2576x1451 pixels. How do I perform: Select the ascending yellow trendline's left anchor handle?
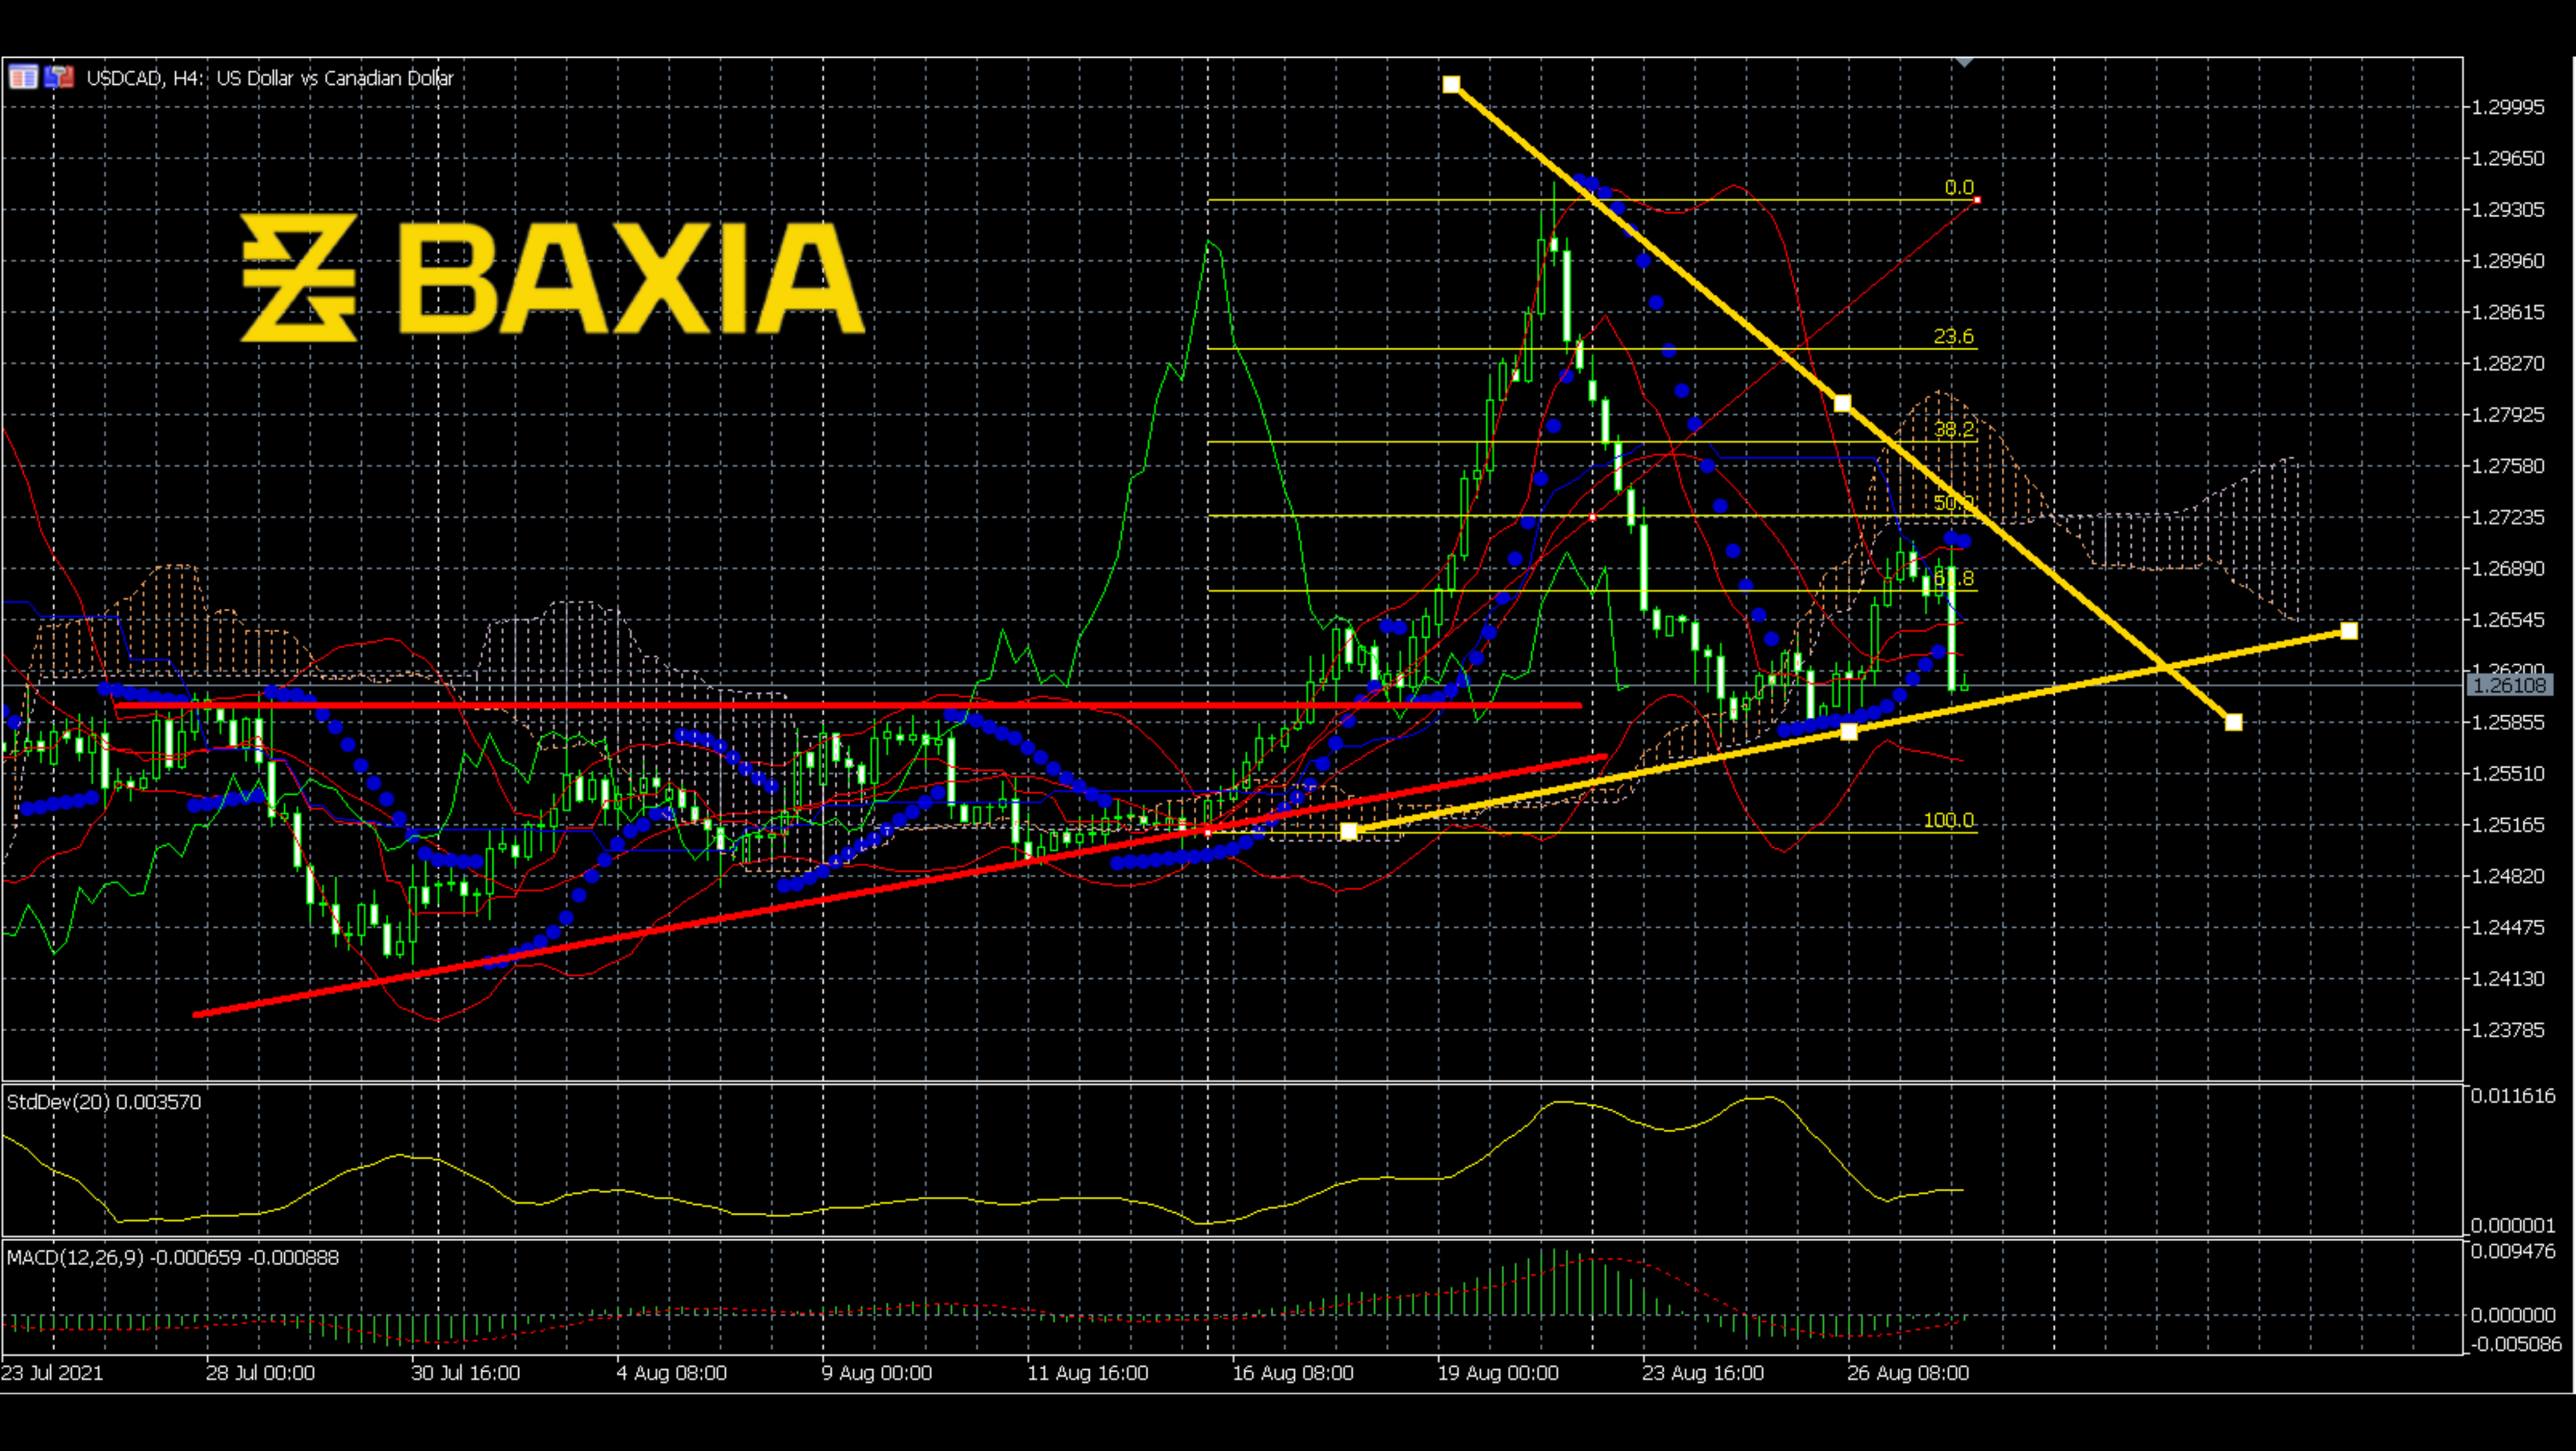tap(1348, 831)
